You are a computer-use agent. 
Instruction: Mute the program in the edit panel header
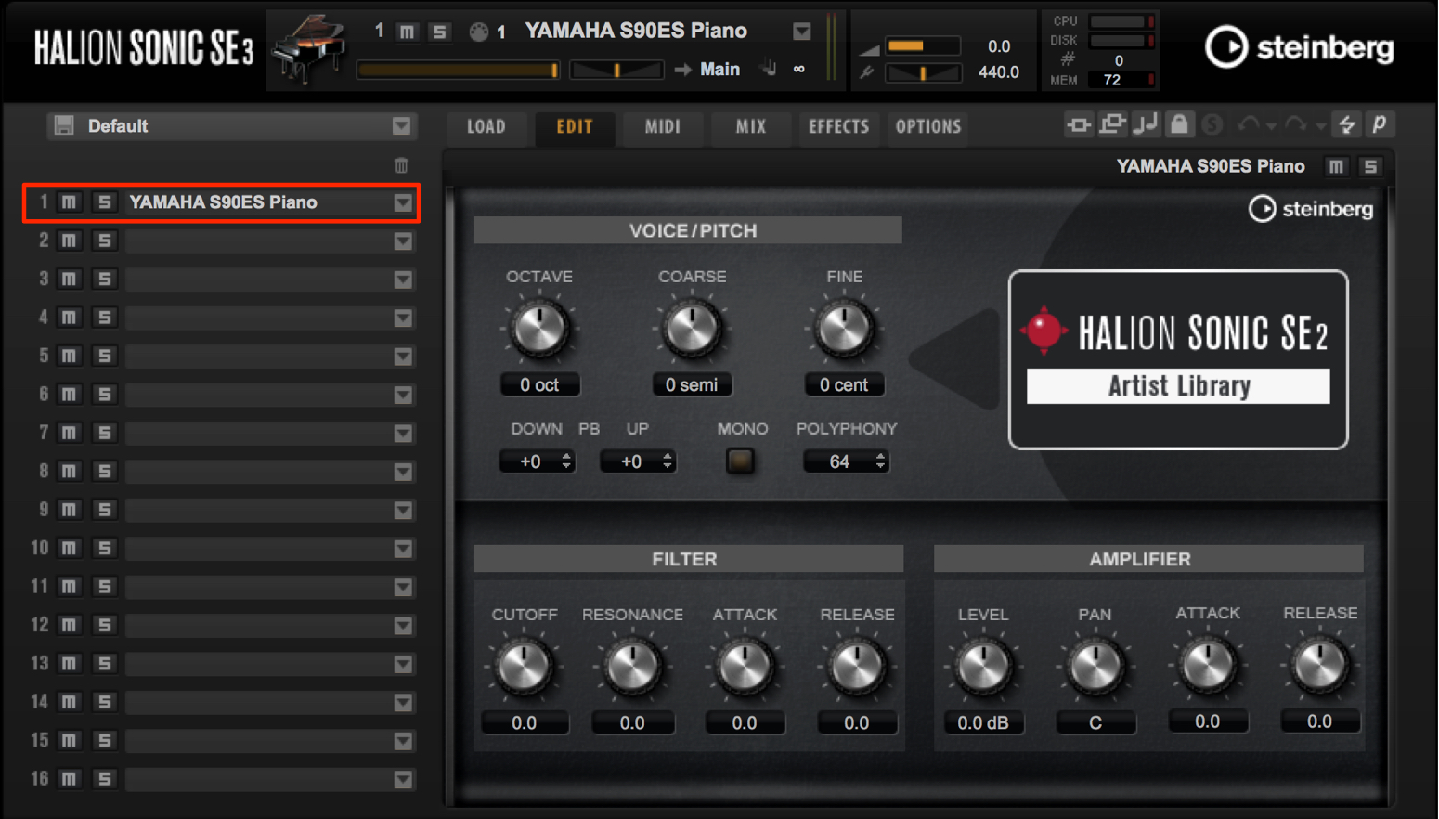click(x=1336, y=166)
